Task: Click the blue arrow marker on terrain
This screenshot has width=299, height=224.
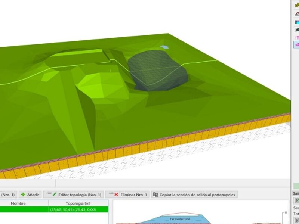Action: pos(164,47)
